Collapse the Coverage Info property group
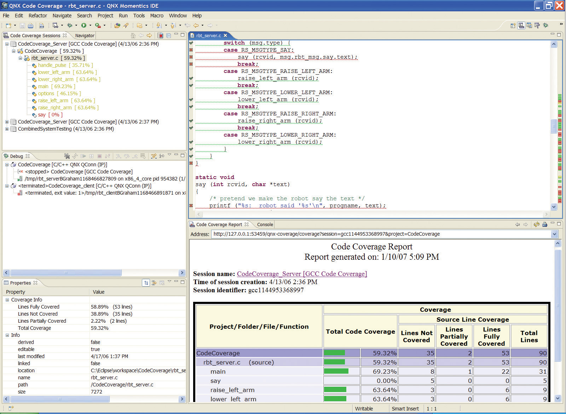Viewport: 566px width, 414px height. click(7, 300)
